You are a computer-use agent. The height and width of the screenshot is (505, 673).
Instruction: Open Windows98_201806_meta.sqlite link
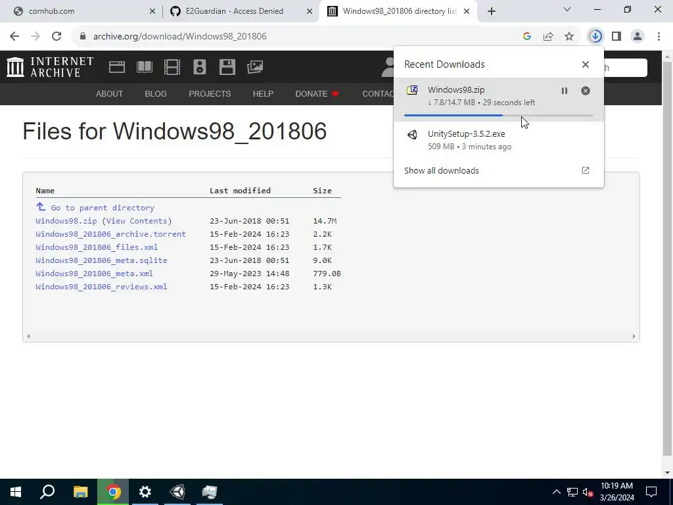point(101,260)
